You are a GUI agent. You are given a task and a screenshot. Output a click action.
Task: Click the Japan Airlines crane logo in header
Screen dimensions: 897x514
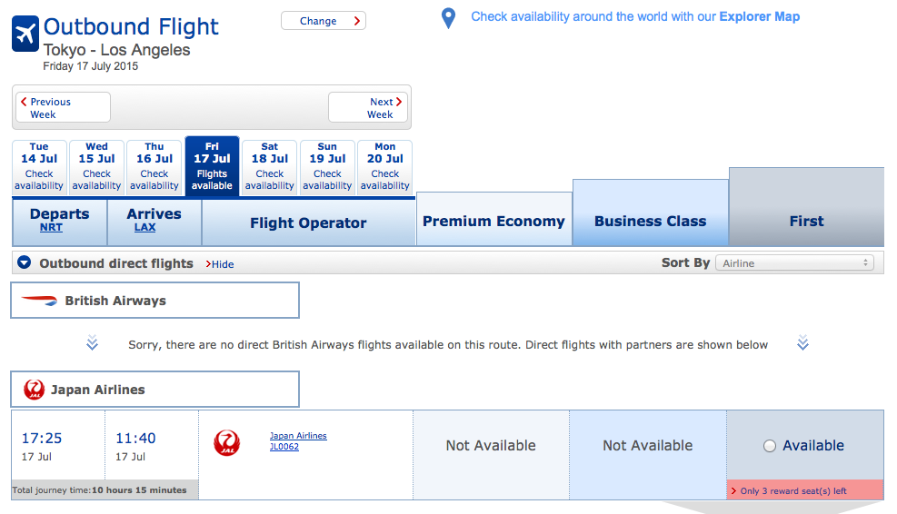[x=35, y=390]
